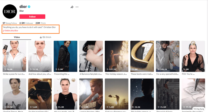The height and width of the screenshot is (112, 208).
Task: Open the 27.2K views sketch video
Action: [x=193, y=94]
